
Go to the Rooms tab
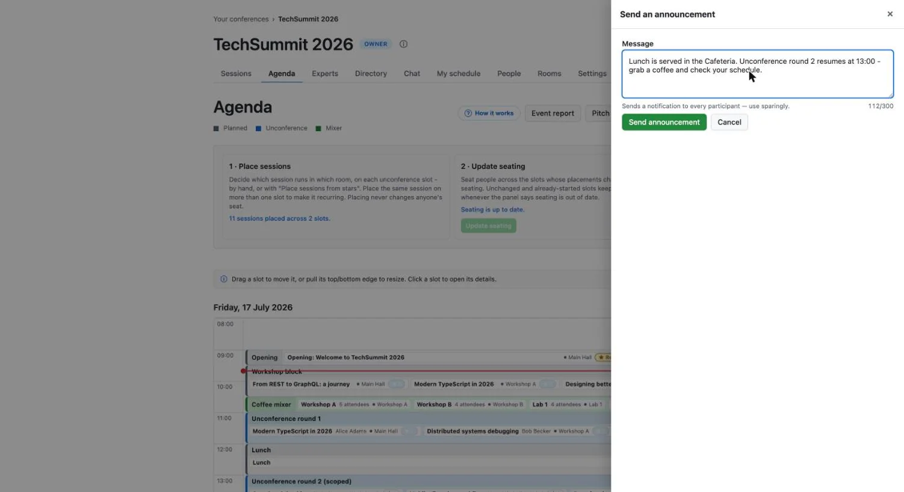[x=549, y=73]
